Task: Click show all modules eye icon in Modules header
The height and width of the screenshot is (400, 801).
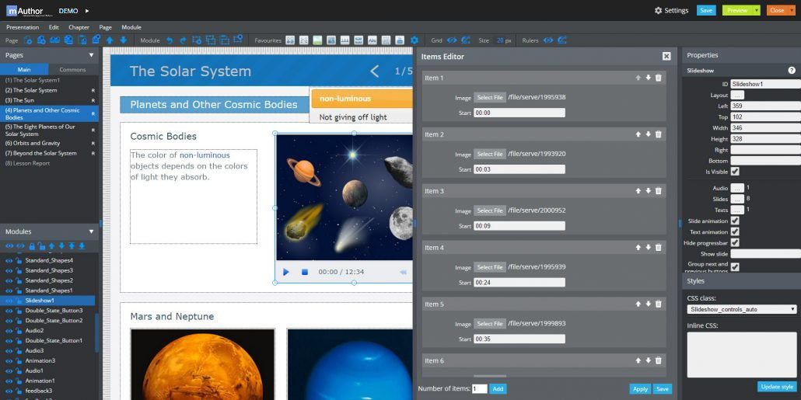Action: tap(9, 246)
